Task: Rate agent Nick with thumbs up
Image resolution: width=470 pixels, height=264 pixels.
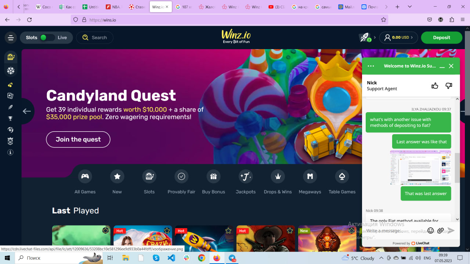Action: pyautogui.click(x=435, y=86)
